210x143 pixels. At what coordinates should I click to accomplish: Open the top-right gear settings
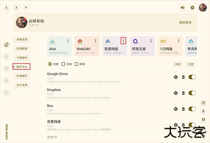pos(192,7)
